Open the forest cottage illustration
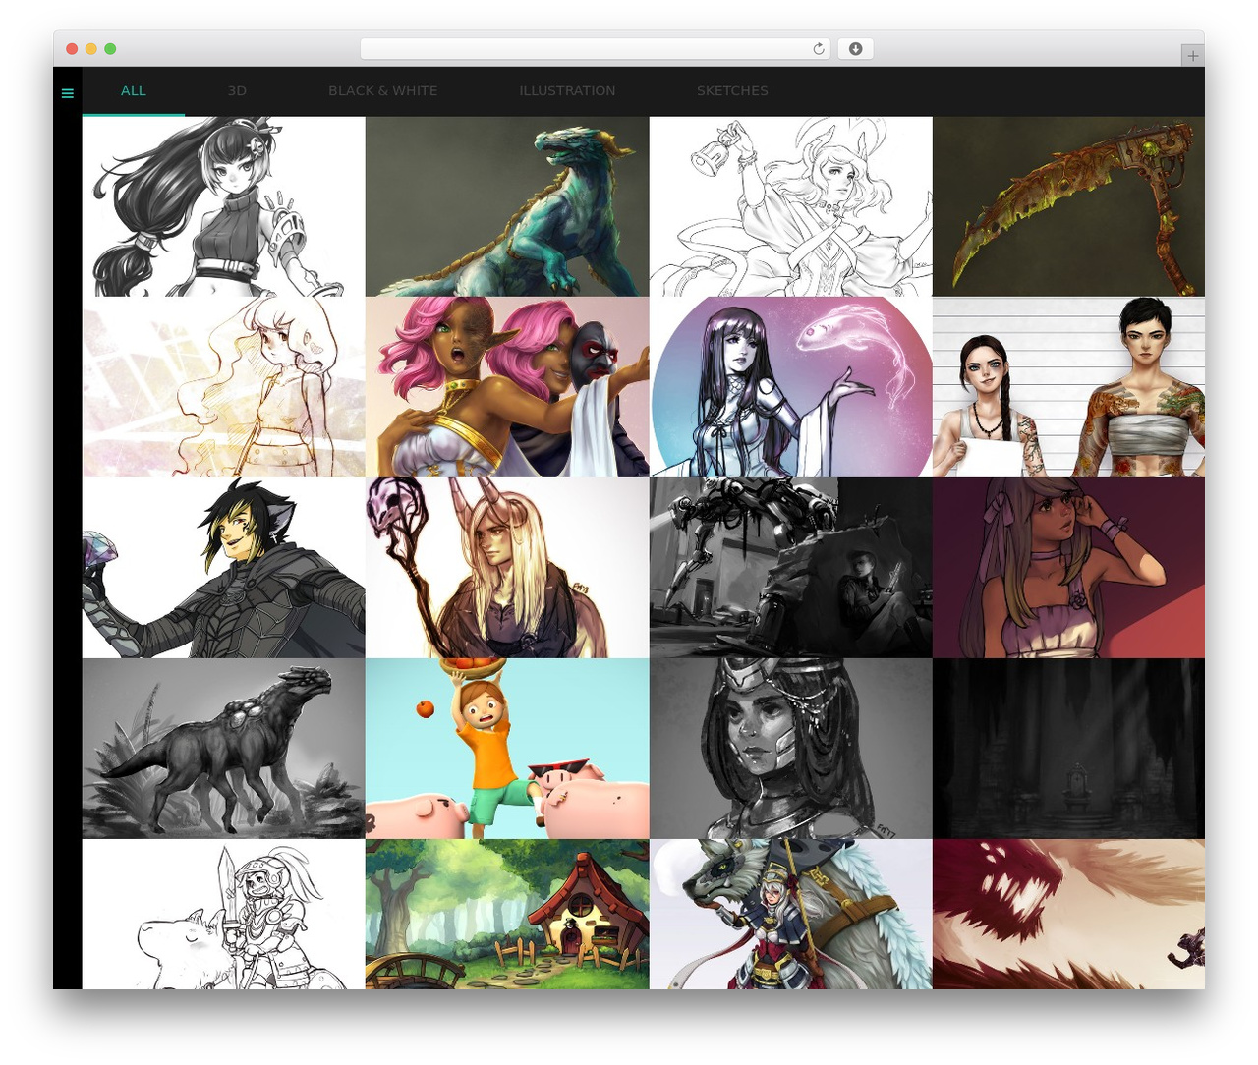Screen dimensions: 1258x1065 (x=507, y=914)
